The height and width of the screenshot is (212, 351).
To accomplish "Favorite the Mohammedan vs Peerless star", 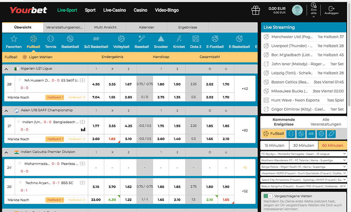I will click(20, 163).
